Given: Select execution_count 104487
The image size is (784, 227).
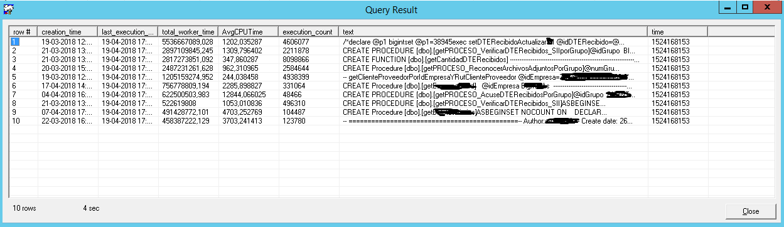Looking at the screenshot, I should point(294,112).
